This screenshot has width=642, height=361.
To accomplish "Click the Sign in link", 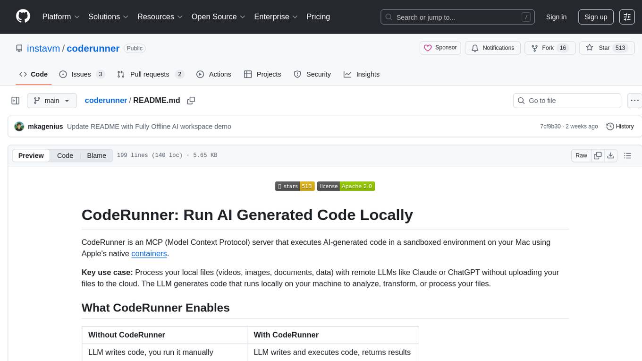I will [556, 17].
